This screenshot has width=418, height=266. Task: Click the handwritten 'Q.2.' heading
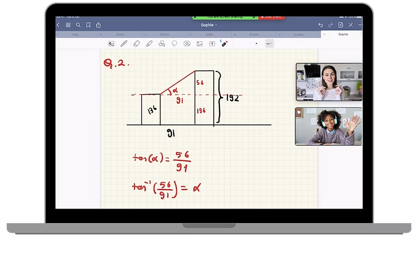116,63
